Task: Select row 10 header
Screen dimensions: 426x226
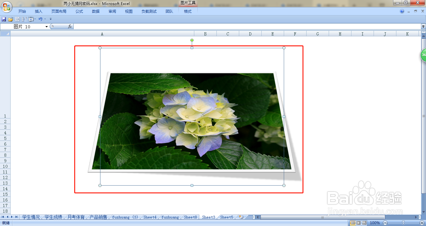Action: (x=5, y=166)
